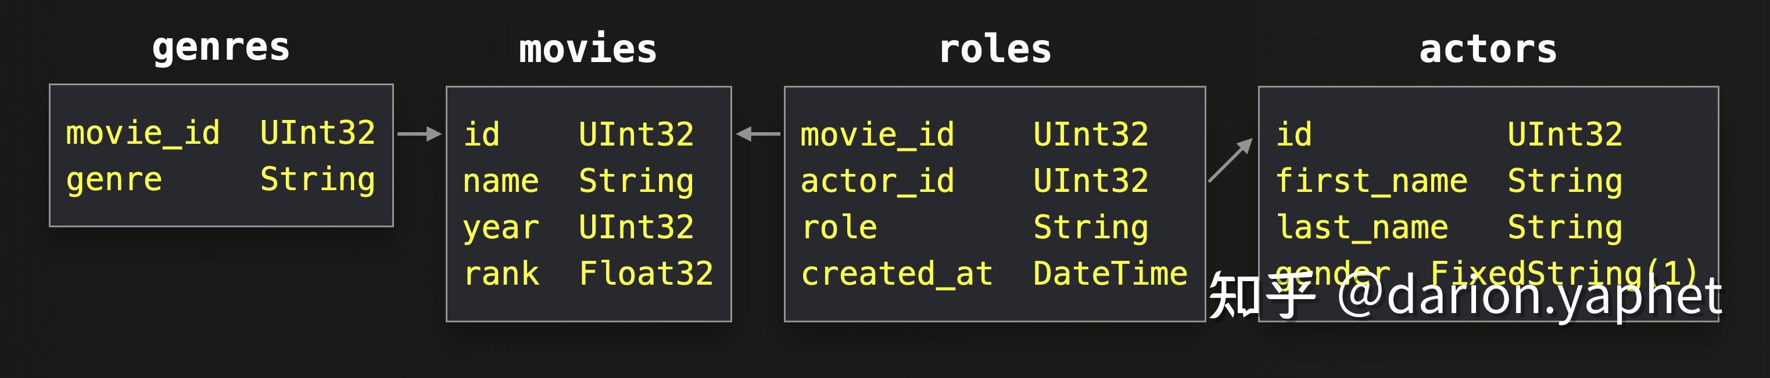Viewport: 1770px width, 378px height.
Task: Click the rank field in movies table
Action: pyautogui.click(x=501, y=274)
